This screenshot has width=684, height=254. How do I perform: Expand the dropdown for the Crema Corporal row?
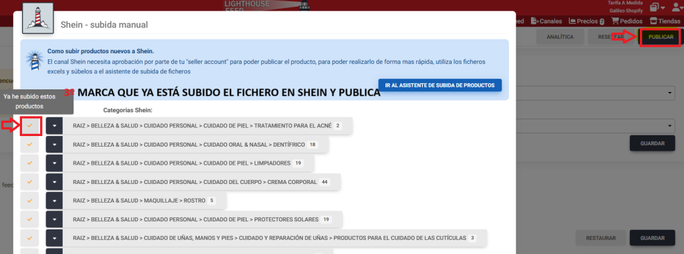click(55, 182)
